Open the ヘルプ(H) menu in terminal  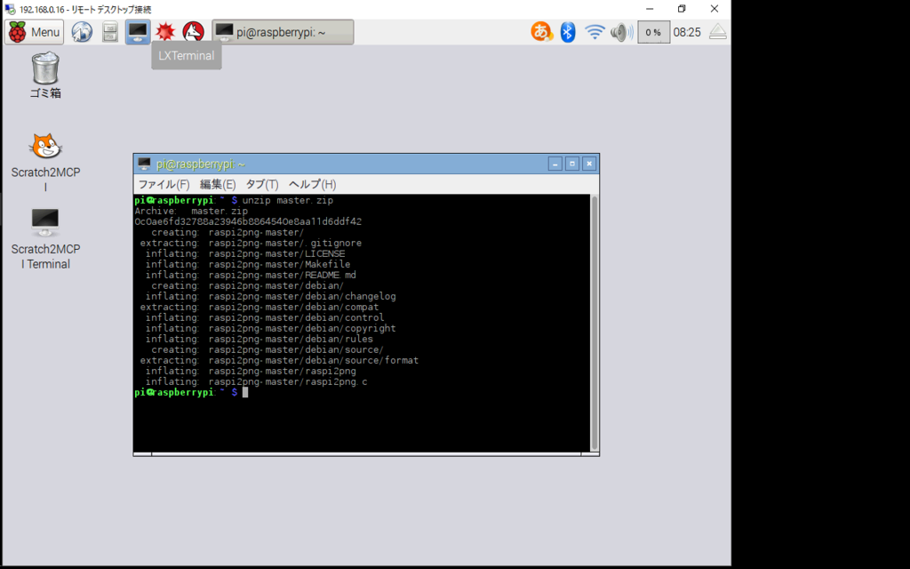tap(312, 185)
